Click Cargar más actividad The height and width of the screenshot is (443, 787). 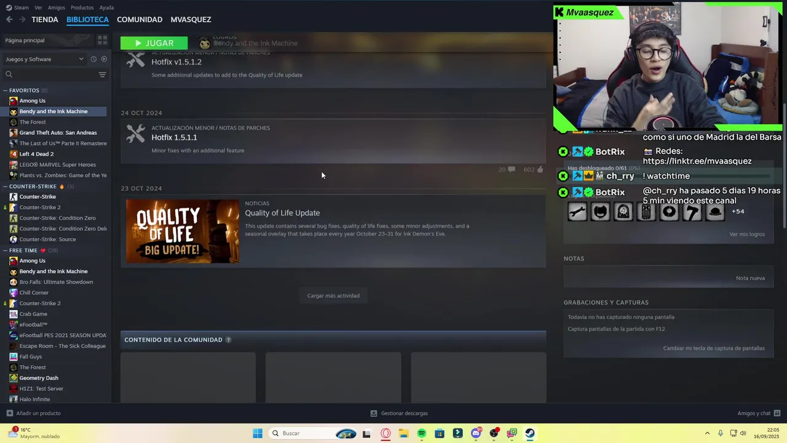[333, 296]
